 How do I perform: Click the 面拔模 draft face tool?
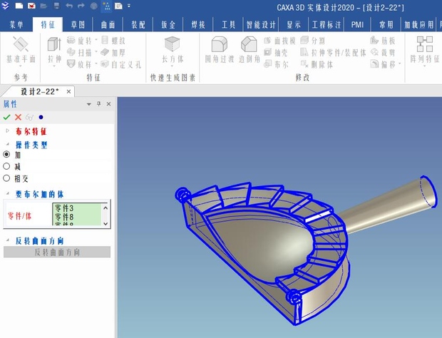(279, 41)
